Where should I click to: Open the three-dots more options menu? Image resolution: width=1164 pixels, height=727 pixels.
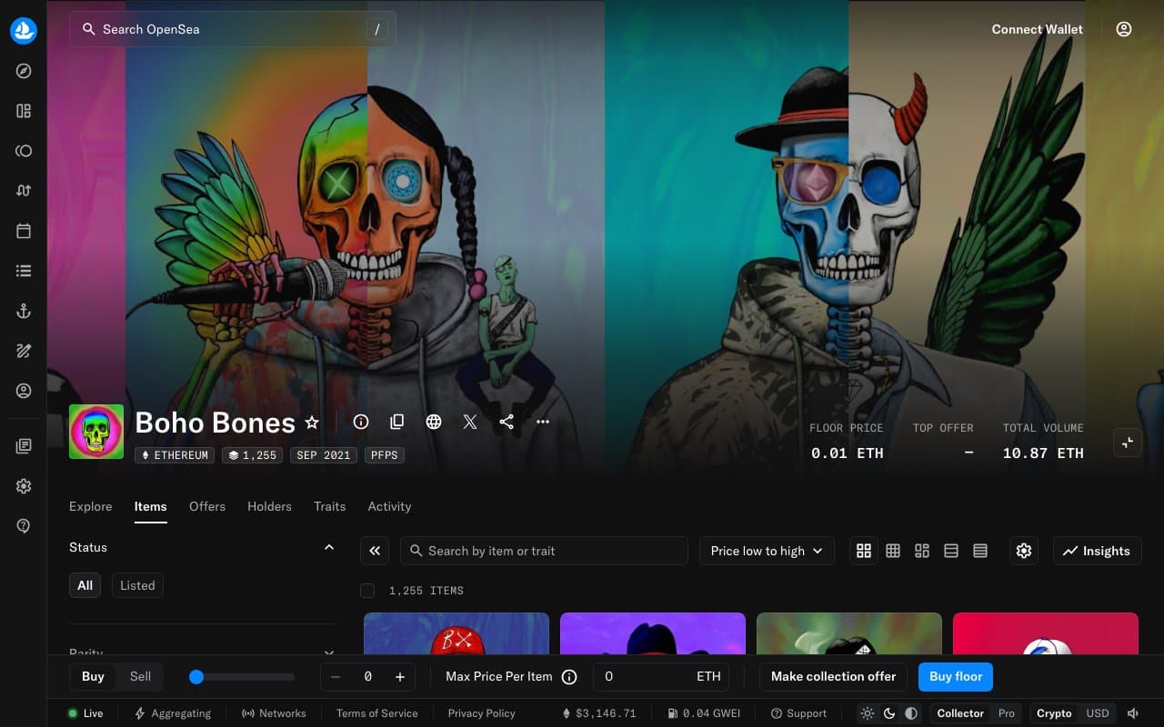coord(543,422)
